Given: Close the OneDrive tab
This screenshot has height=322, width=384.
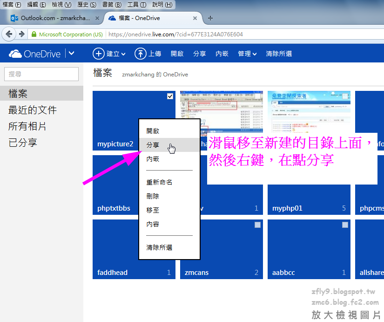Looking at the screenshot, I should [195, 18].
